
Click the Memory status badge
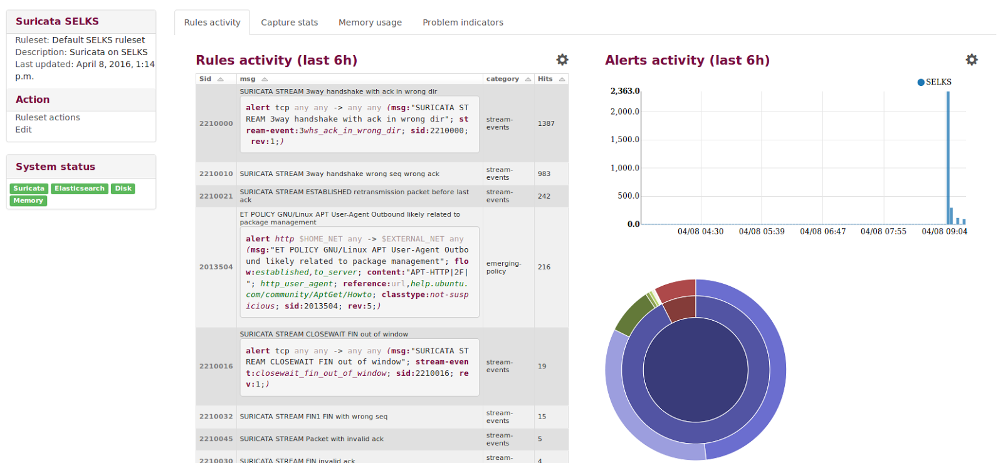[28, 200]
